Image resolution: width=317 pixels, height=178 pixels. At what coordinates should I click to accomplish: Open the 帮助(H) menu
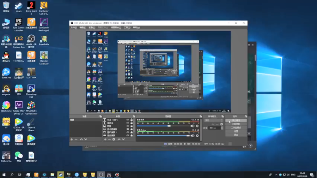[136, 27]
